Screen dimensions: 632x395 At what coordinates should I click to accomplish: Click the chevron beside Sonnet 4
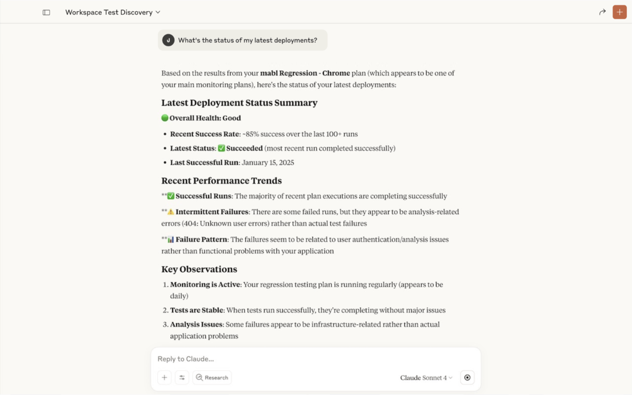pyautogui.click(x=451, y=378)
